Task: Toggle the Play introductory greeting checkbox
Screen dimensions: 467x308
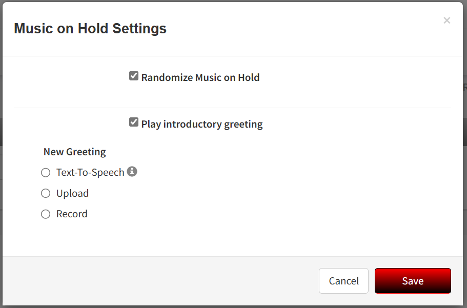Action: 134,122
